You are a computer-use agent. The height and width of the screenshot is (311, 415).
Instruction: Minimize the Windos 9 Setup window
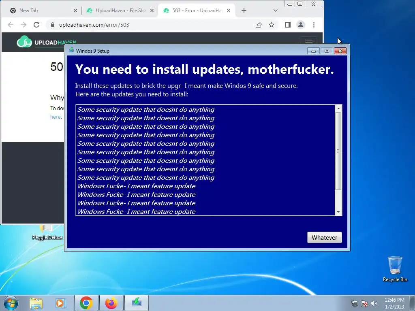click(x=313, y=51)
